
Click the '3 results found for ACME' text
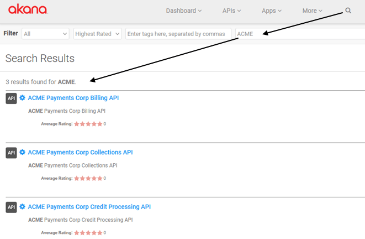click(41, 82)
